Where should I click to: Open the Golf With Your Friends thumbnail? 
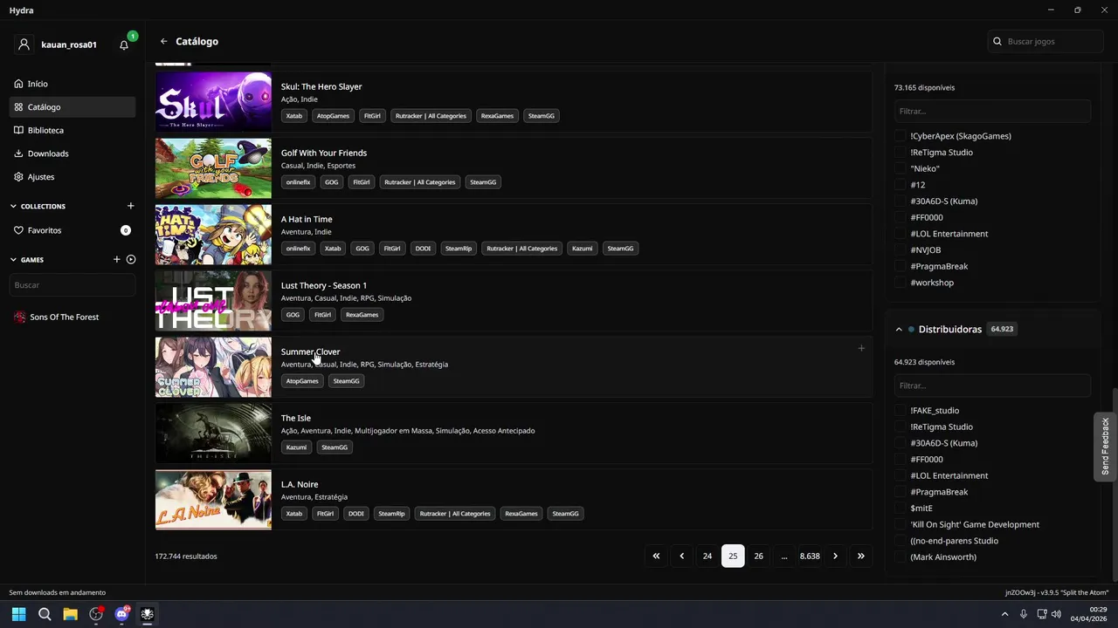213,168
